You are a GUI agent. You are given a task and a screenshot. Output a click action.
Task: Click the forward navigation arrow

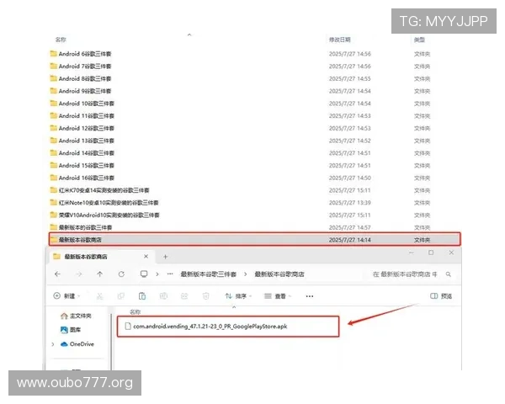pyautogui.click(x=78, y=274)
